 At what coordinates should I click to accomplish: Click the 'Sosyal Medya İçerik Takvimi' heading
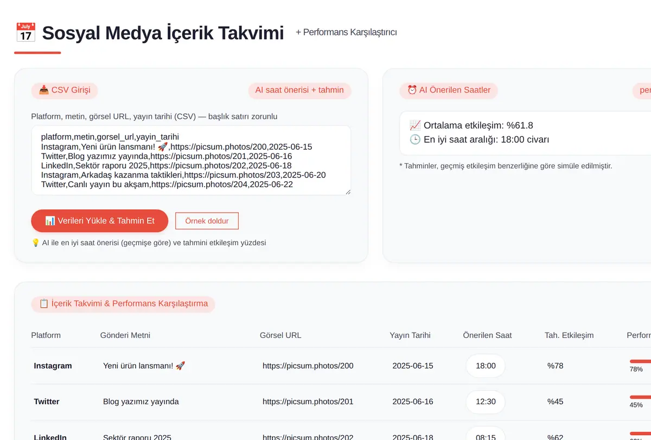(163, 33)
